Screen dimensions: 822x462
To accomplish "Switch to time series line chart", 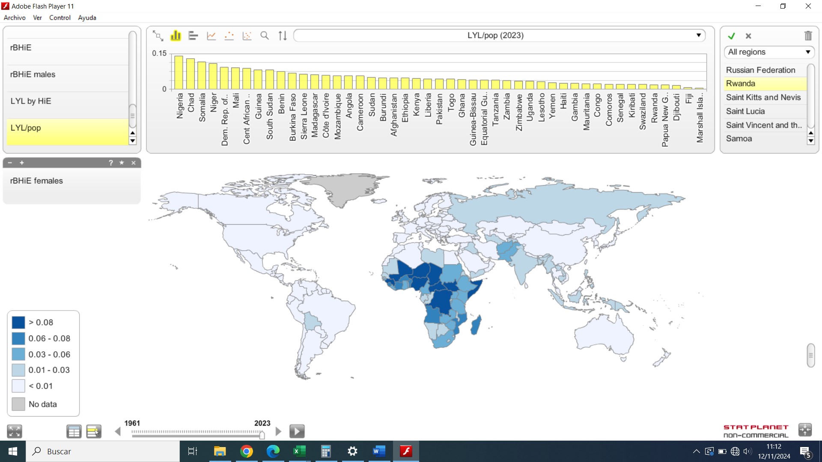I will point(211,36).
